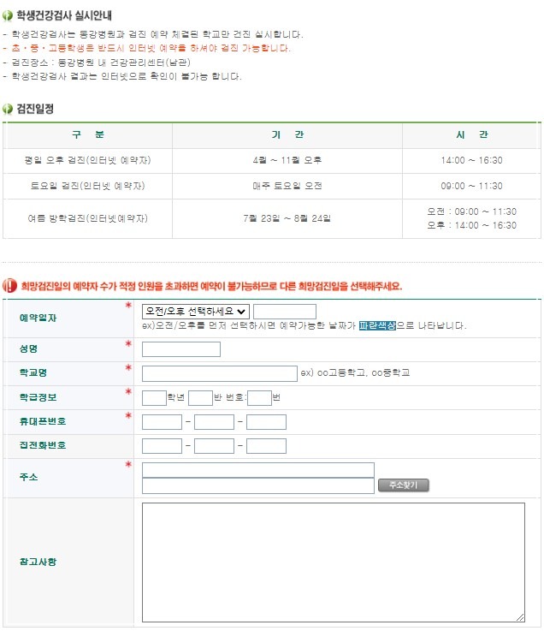Click the 토요일 검진(인터넷 예약자) cell
The image size is (544, 631).
(87, 186)
